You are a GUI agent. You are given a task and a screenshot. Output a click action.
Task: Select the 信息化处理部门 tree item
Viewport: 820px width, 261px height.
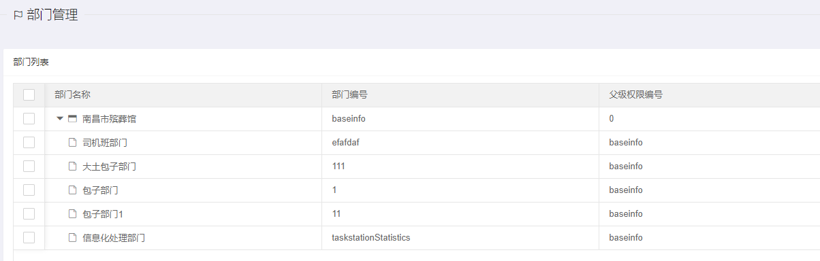coord(114,238)
